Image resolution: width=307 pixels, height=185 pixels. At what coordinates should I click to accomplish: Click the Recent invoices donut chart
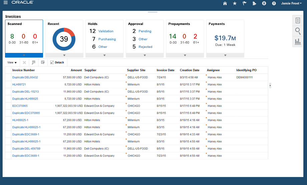click(64, 39)
